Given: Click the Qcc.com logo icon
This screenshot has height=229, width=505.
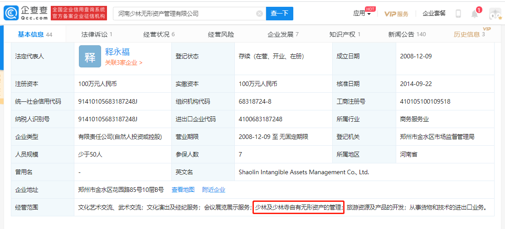Looking at the screenshot, I should click(x=11, y=14).
